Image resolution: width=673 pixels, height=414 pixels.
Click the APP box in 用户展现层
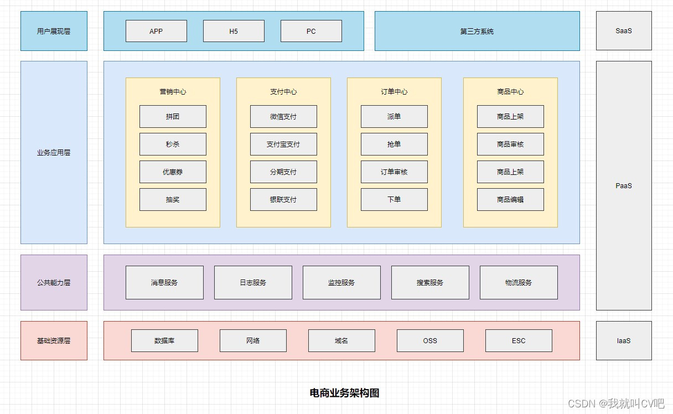coord(157,31)
